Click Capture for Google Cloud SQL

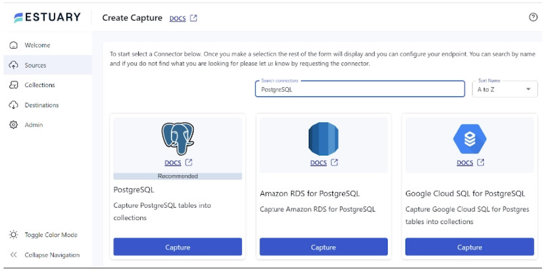pyautogui.click(x=470, y=247)
